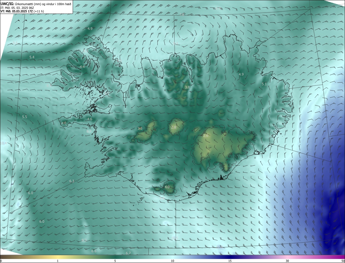Click the 1 tick on color scale
Screen dimensions: 345x263
click(x=58, y=261)
